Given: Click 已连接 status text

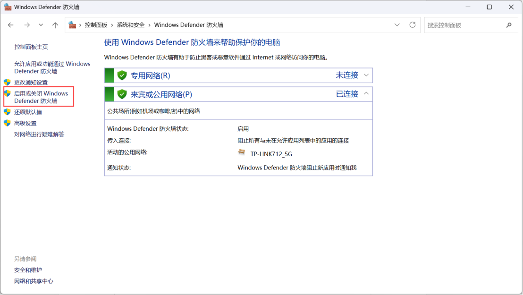Looking at the screenshot, I should (x=347, y=94).
